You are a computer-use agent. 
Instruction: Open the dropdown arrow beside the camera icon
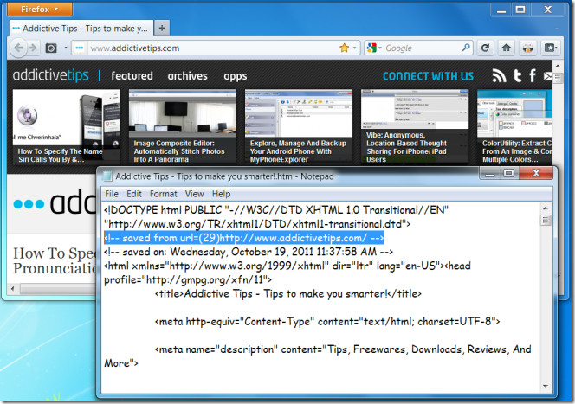[x=66, y=48]
